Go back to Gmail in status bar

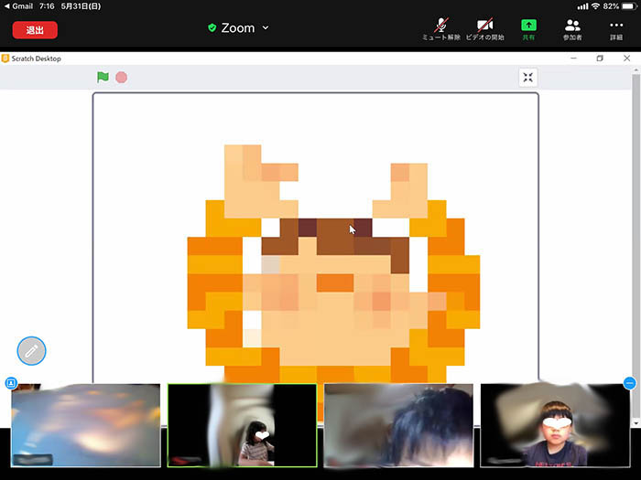point(19,6)
